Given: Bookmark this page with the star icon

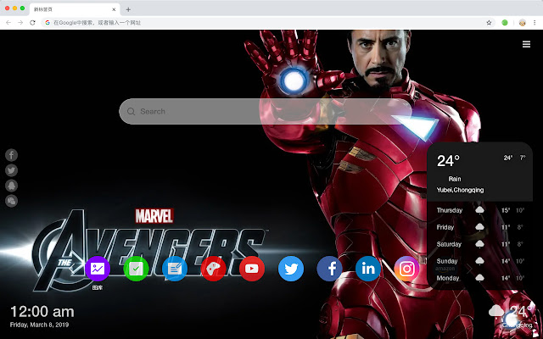Looking at the screenshot, I should click(489, 23).
